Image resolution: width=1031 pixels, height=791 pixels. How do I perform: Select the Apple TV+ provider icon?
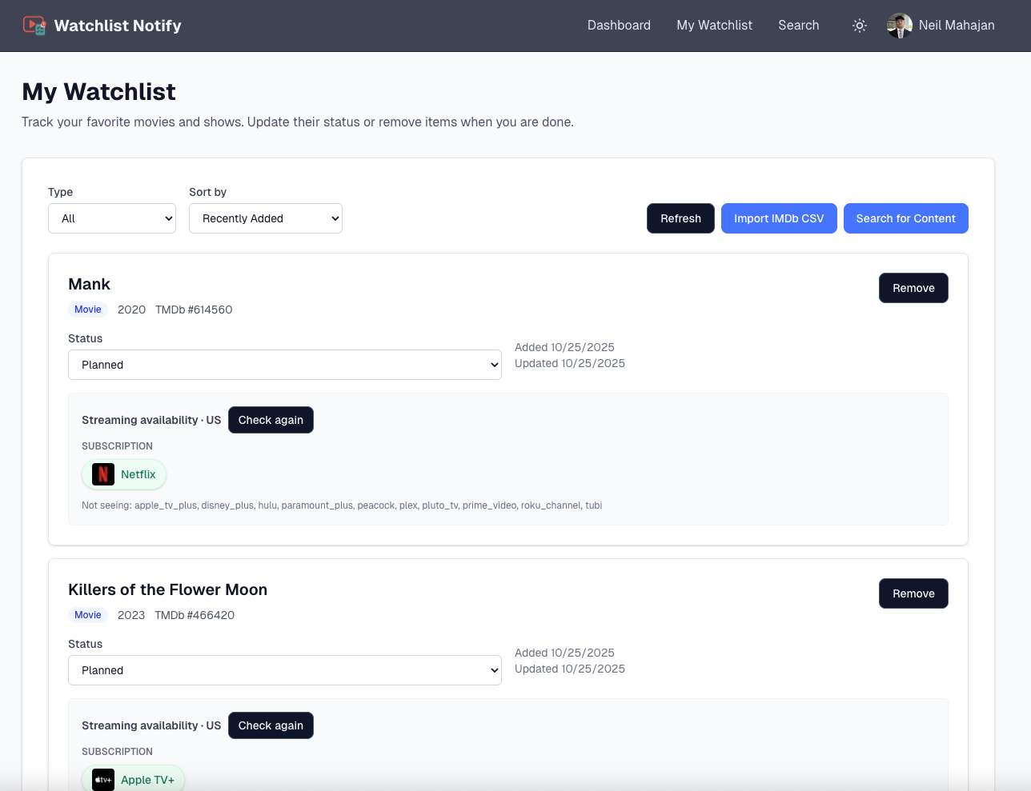(x=102, y=779)
